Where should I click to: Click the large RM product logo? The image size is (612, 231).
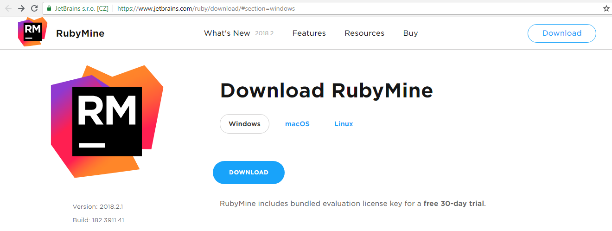click(107, 121)
